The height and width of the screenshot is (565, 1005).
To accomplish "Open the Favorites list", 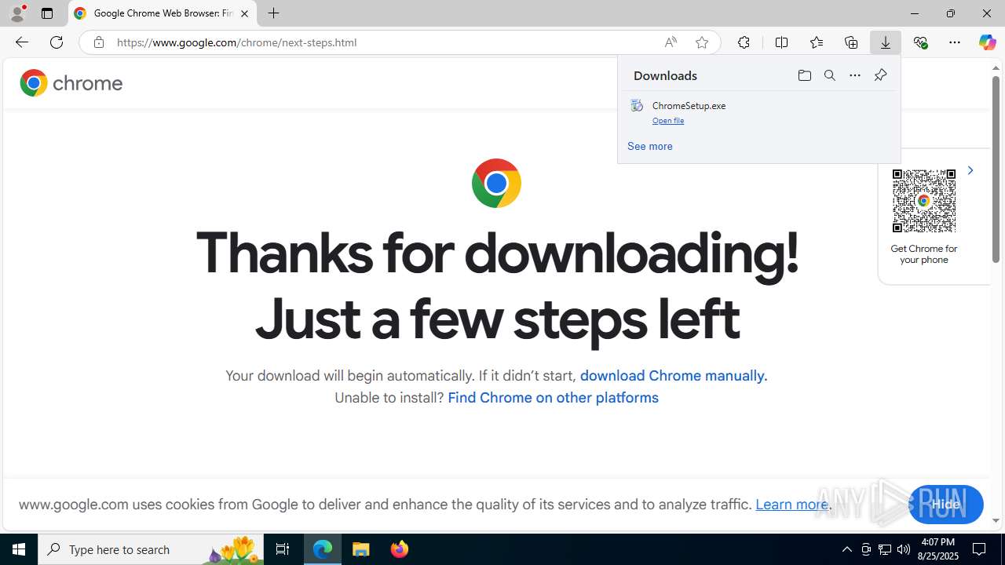I will 816,42.
